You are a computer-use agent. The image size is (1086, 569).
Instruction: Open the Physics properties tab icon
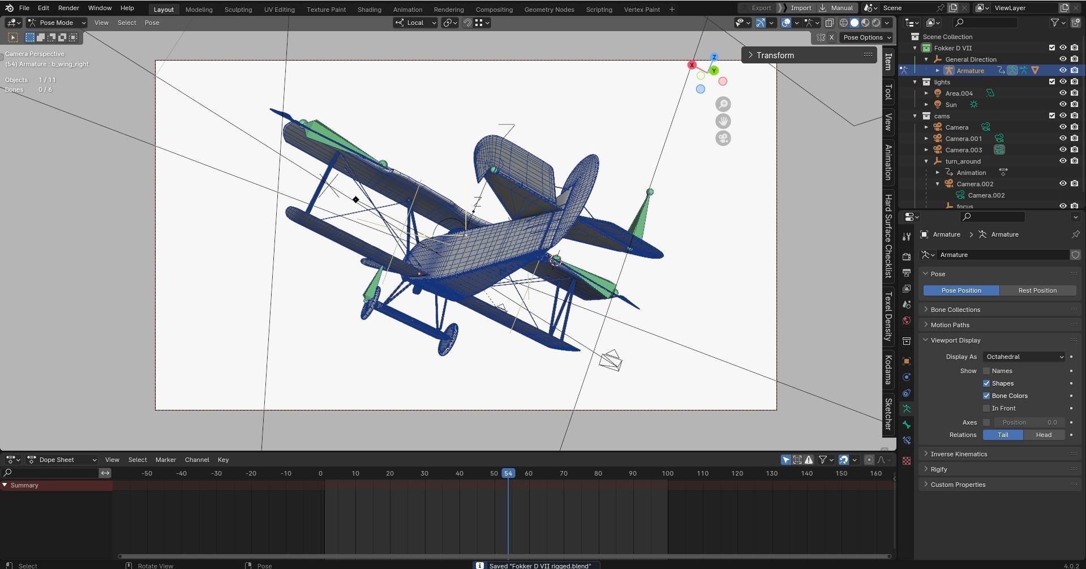907,377
